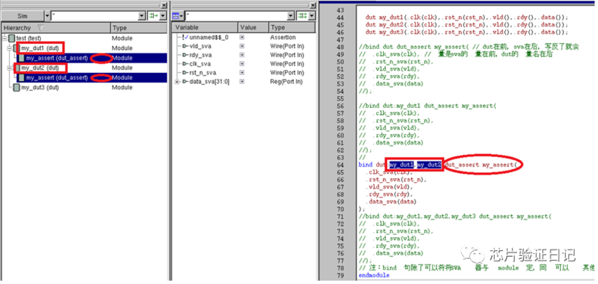The height and width of the screenshot is (284, 598).
Task: Select the clk_sva variable
Action: pyautogui.click(x=200, y=64)
